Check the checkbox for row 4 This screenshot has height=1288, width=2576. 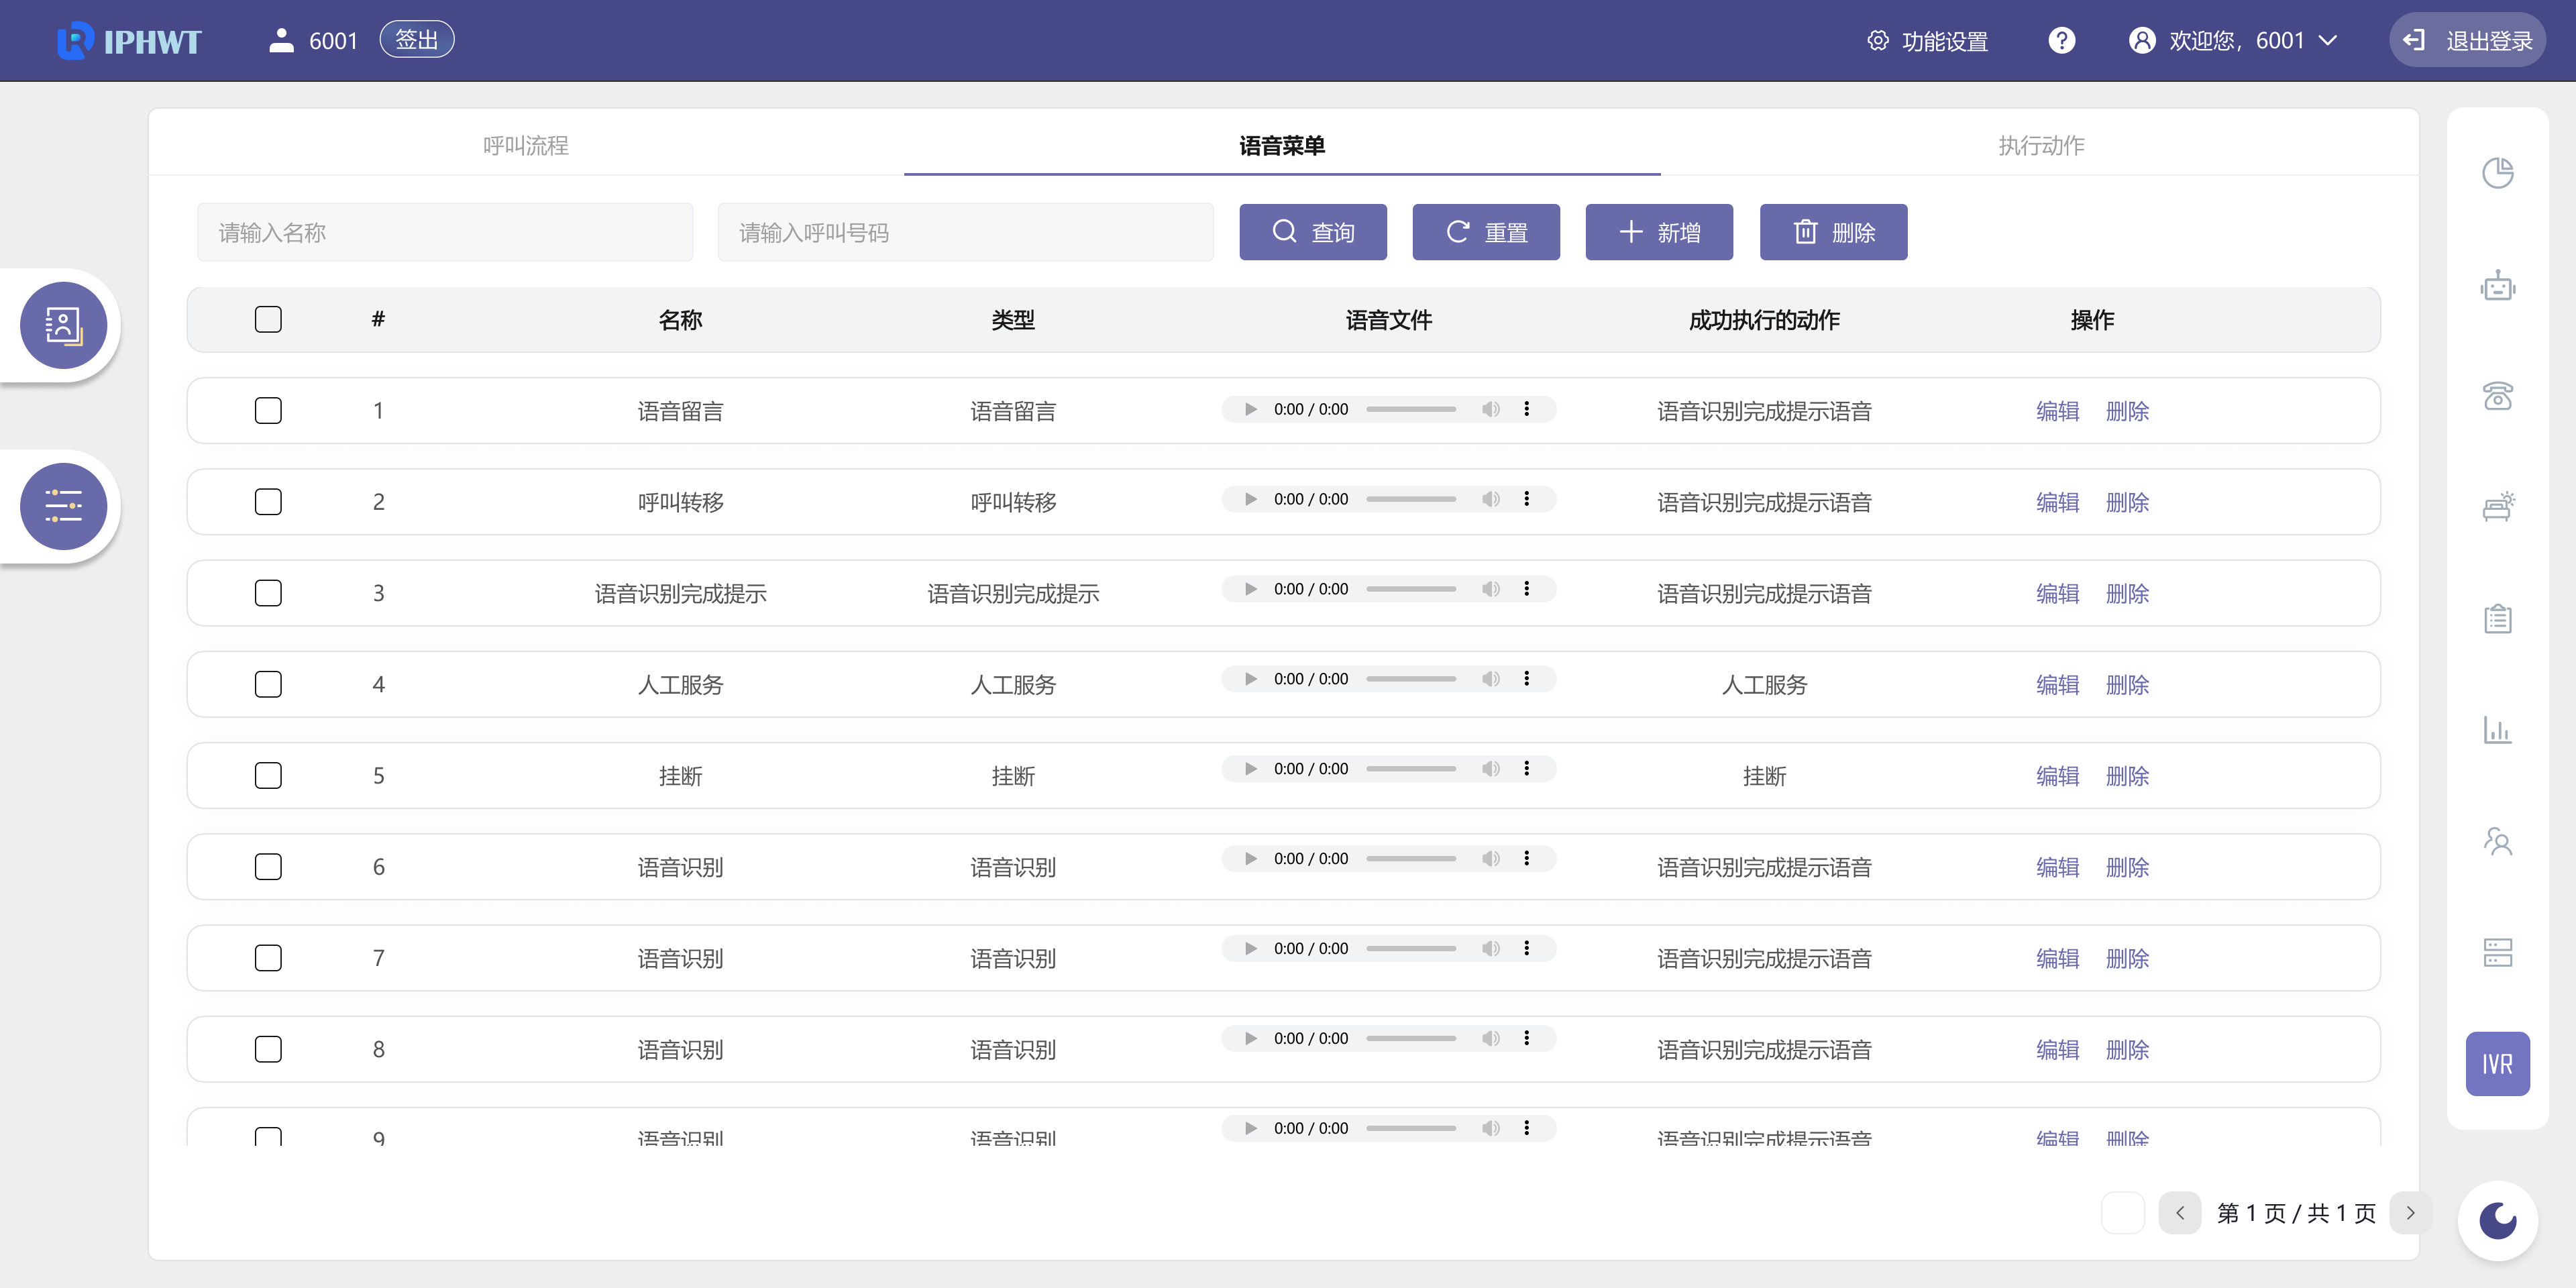[268, 684]
